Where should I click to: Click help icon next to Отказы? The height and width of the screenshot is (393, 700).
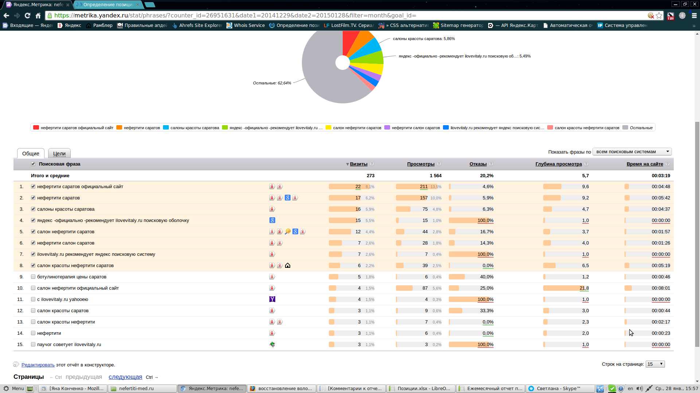pyautogui.click(x=491, y=164)
